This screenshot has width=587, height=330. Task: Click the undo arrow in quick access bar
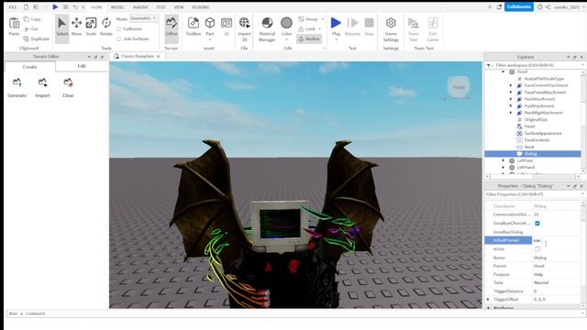(x=75, y=7)
